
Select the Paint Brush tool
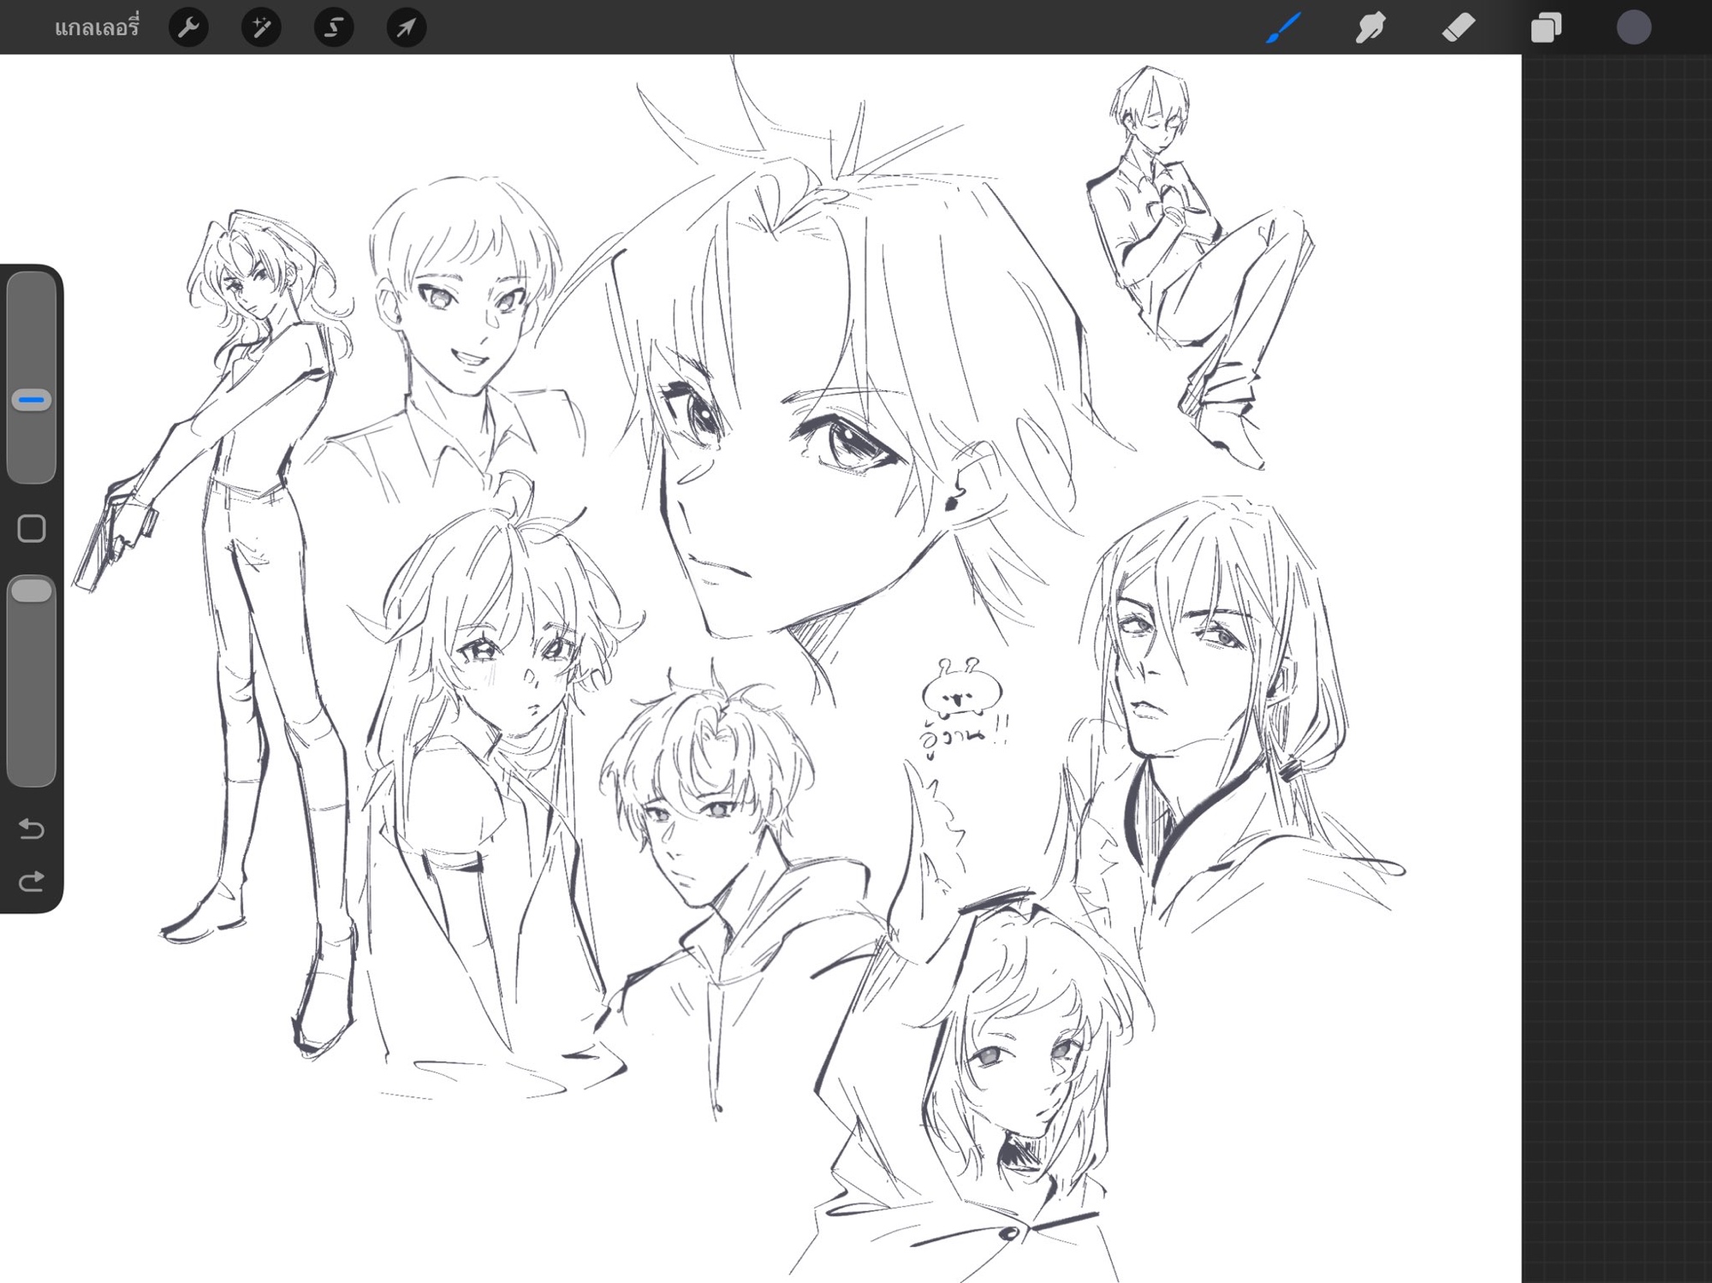[1283, 27]
